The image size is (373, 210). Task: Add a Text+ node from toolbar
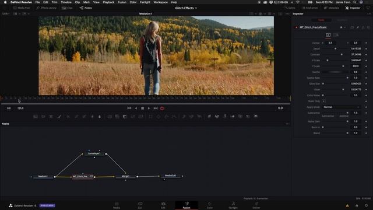click(51, 117)
